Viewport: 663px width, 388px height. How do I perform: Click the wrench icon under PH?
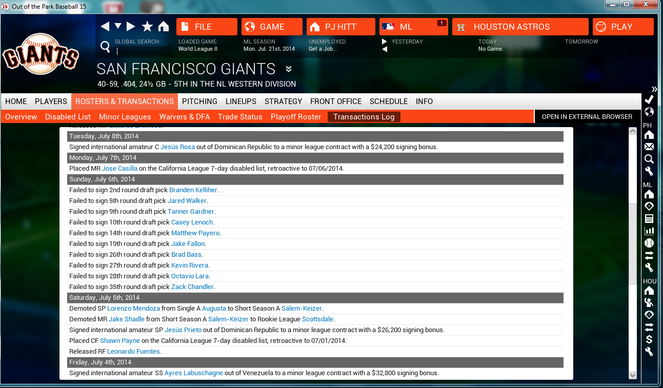click(649, 171)
